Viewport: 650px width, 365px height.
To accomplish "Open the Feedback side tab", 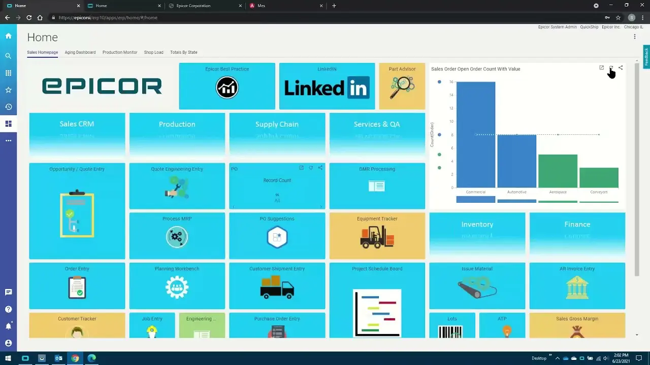I will (646, 57).
